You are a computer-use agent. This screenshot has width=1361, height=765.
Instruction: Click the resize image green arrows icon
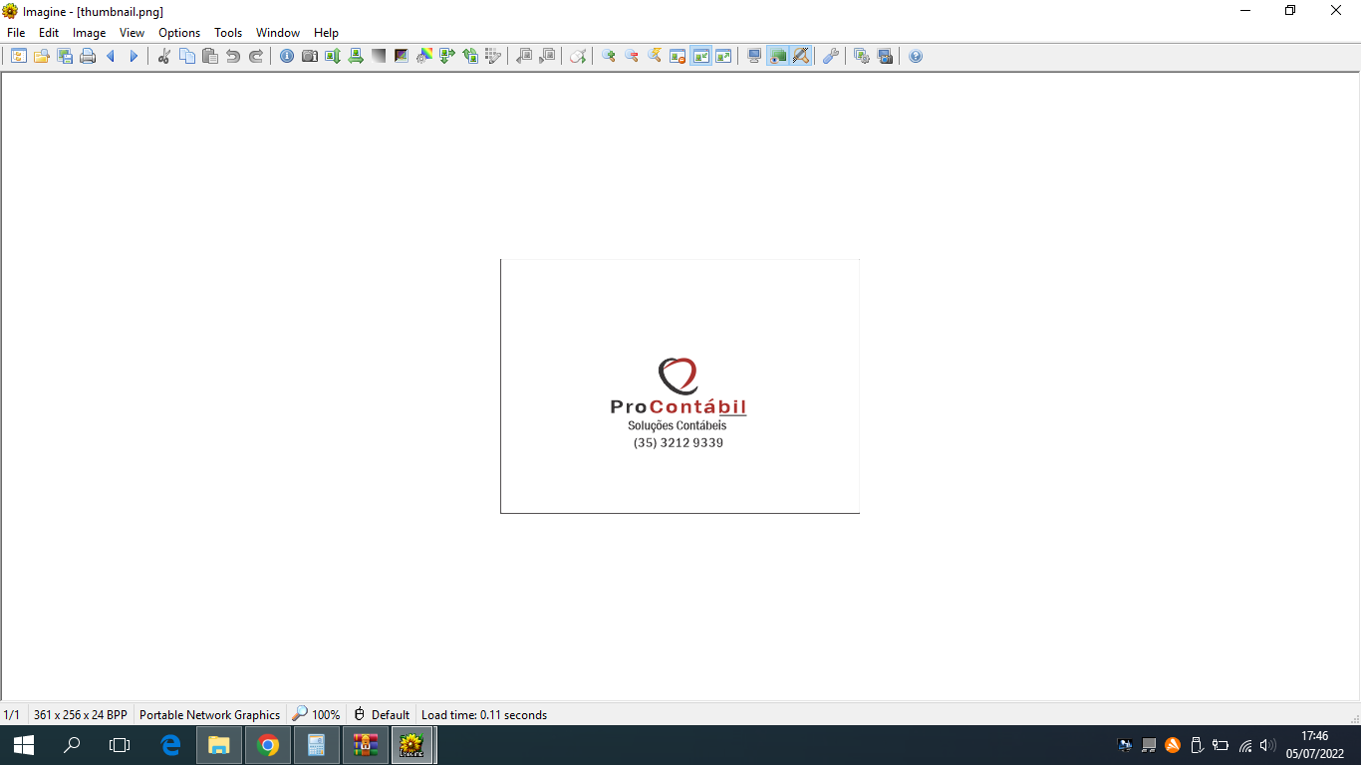447,57
